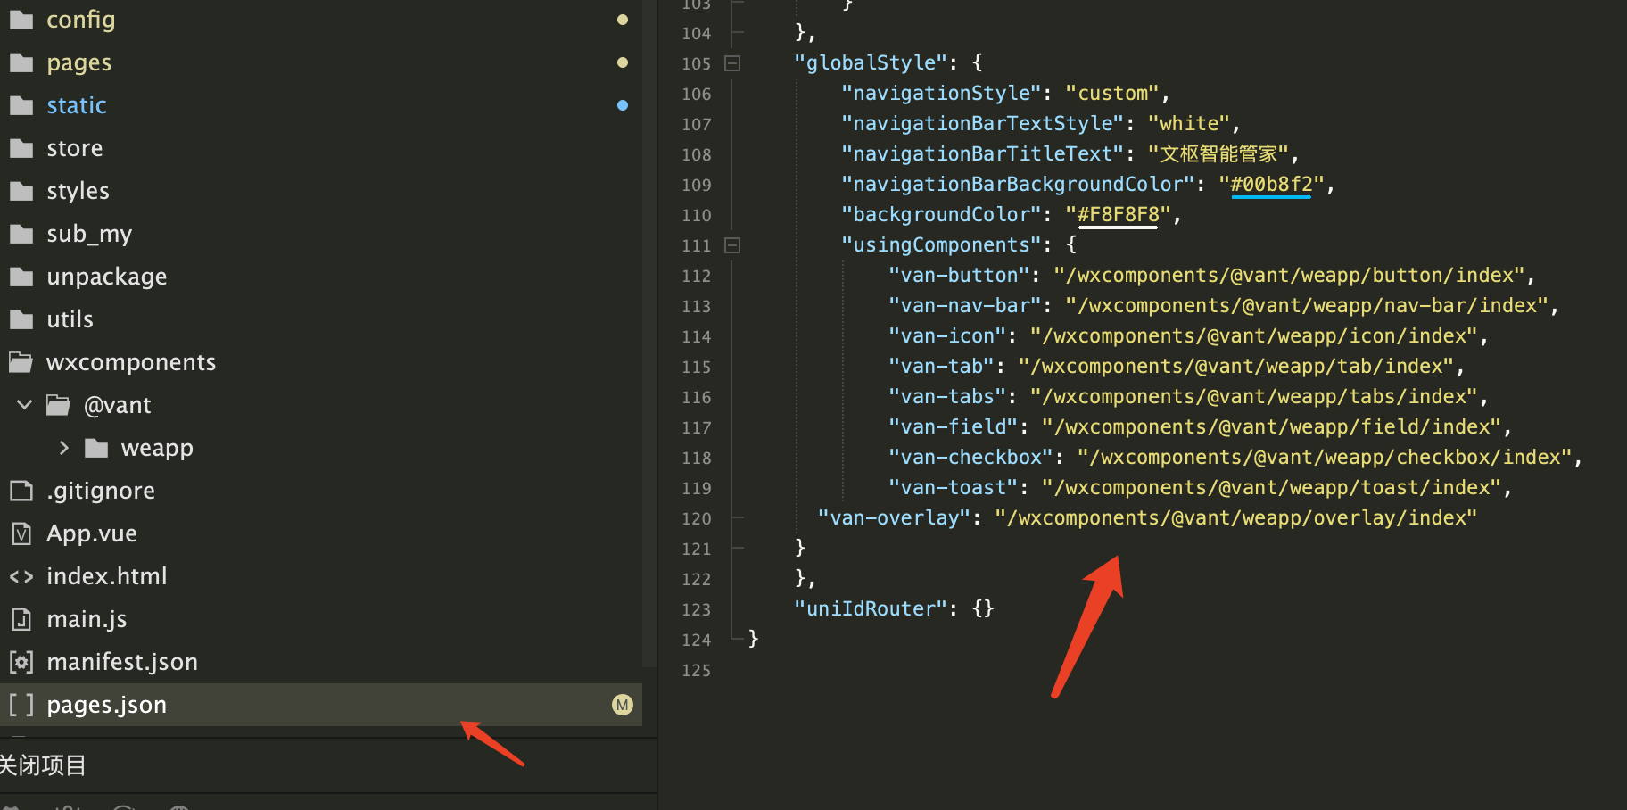Click the #00b8f2 color value

[1271, 184]
